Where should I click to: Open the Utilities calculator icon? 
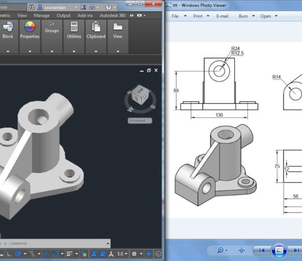coord(74,27)
